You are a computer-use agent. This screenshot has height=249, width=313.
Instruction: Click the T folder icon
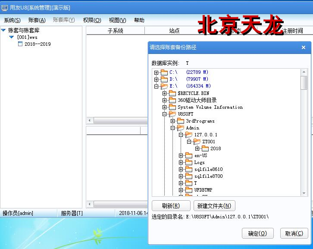click(189, 183)
